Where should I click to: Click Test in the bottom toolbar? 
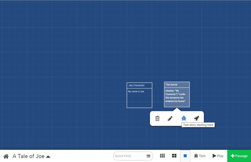(x=200, y=156)
